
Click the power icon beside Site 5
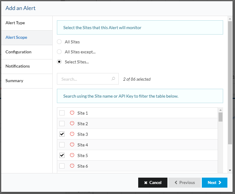pos(72,155)
